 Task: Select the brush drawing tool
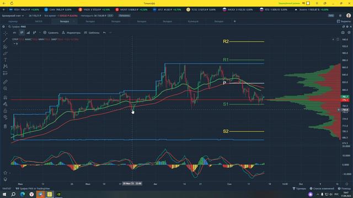(5, 53)
